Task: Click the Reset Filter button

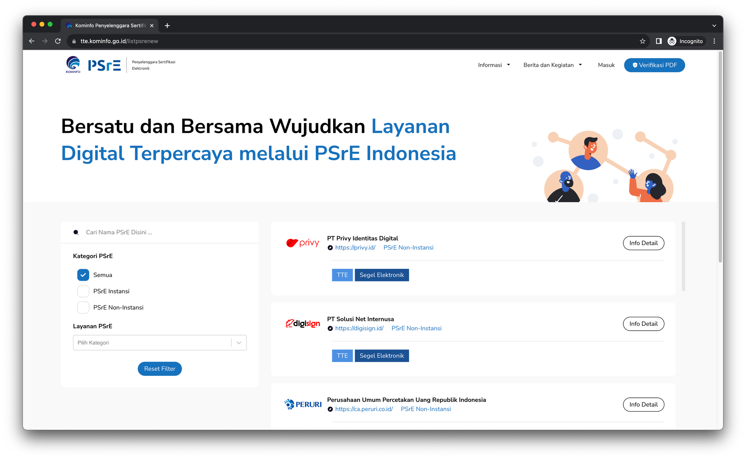Action: coord(160,369)
